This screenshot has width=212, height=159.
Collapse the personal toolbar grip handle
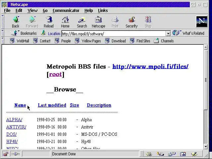click(3, 41)
